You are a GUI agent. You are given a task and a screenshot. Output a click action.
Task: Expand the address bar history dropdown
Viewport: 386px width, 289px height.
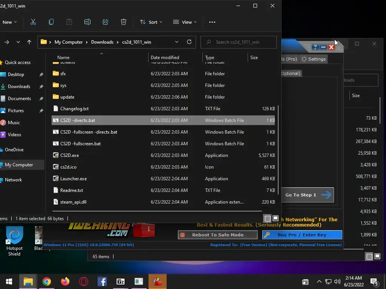point(177,42)
